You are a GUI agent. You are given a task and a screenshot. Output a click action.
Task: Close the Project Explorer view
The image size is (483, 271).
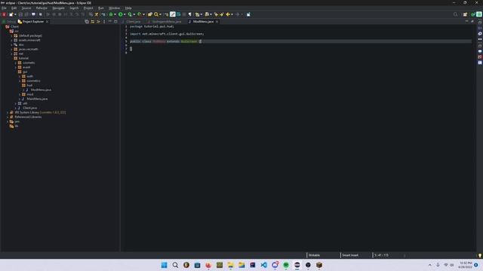(47, 22)
